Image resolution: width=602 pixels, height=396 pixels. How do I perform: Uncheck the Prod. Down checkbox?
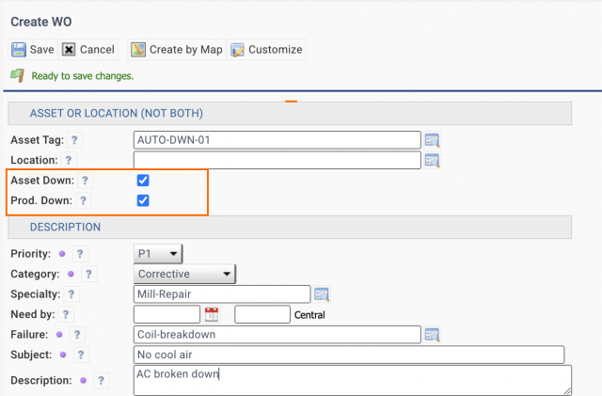coord(143,200)
